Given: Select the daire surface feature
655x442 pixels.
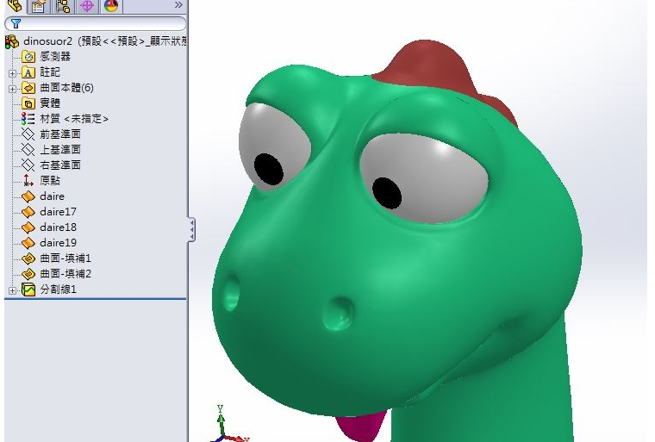Looking at the screenshot, I should click(x=52, y=196).
